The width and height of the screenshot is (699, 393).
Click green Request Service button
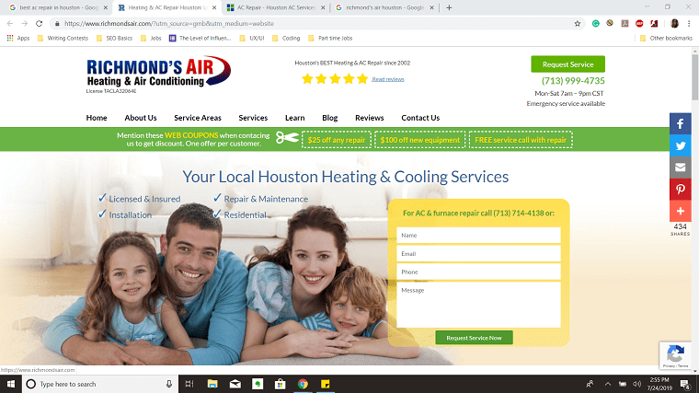568,64
